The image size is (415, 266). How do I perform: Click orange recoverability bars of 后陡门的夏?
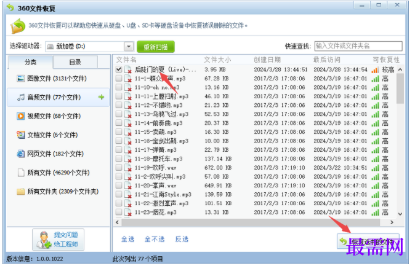click(x=375, y=70)
